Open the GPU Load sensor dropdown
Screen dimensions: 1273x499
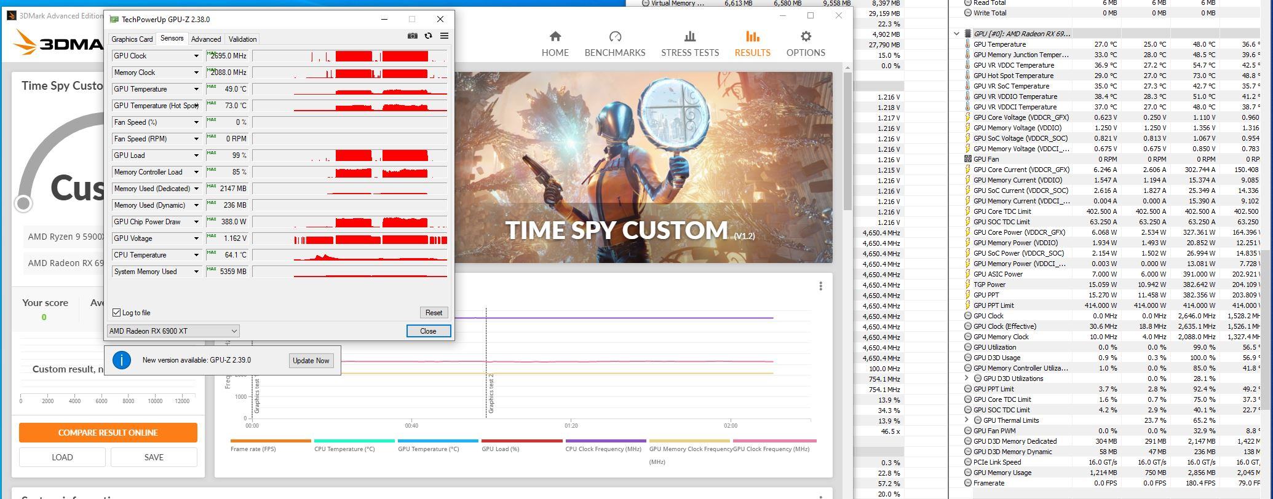coord(196,155)
